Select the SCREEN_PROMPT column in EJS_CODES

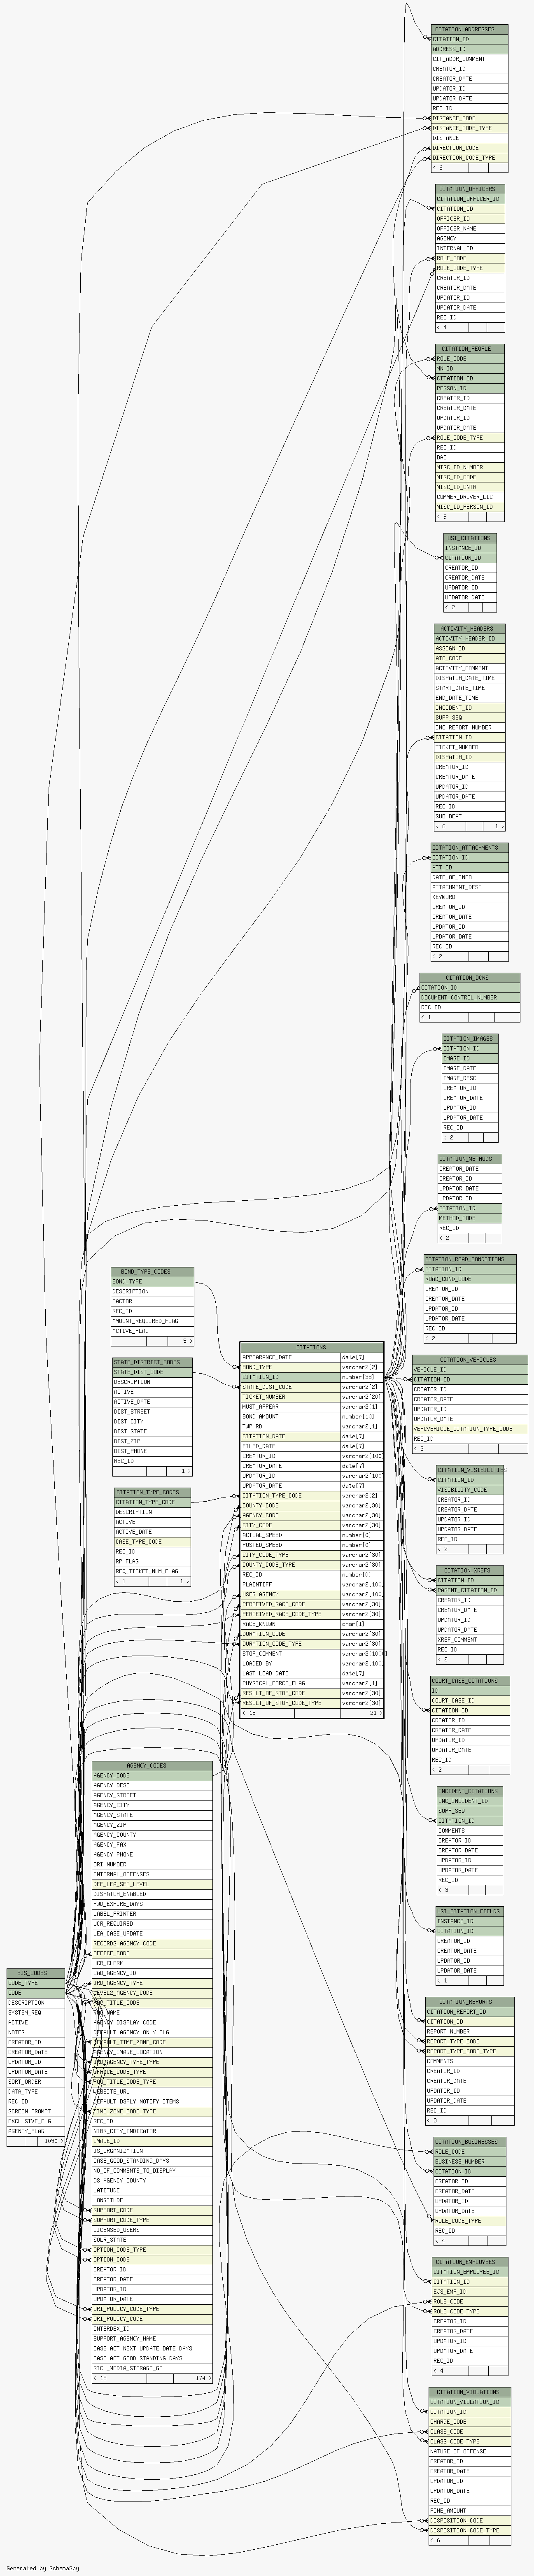[35, 2111]
